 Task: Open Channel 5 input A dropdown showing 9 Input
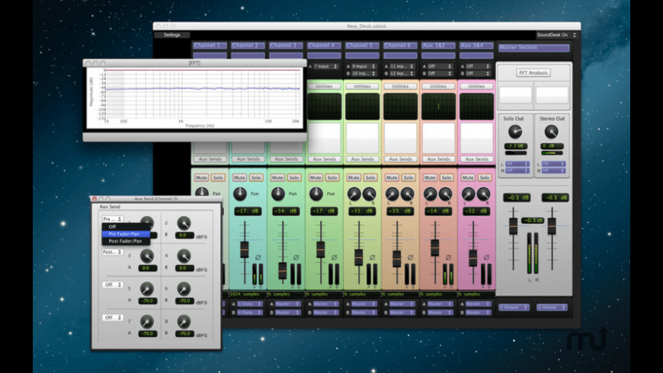[x=361, y=66]
